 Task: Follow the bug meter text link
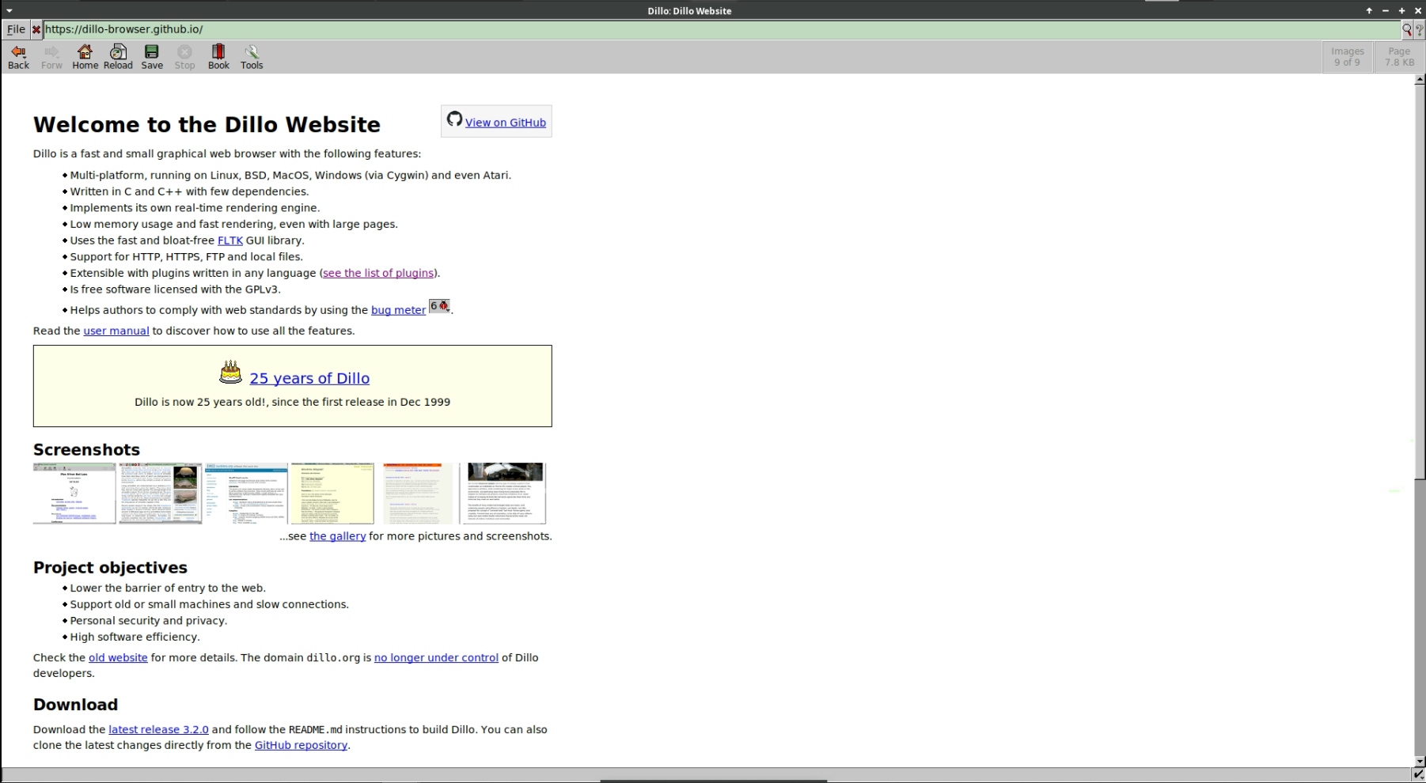(398, 310)
